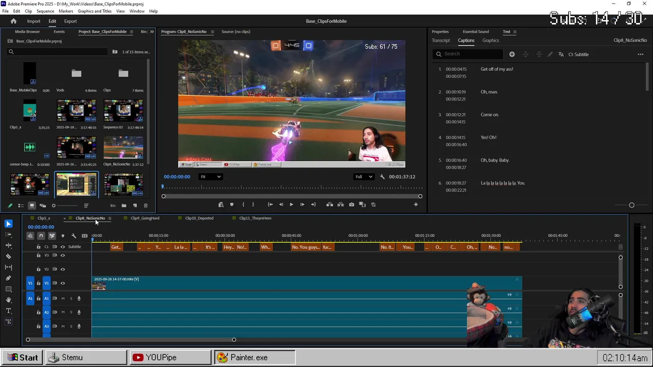Select the Track Select Forward tool
653x367 pixels.
[8, 234]
